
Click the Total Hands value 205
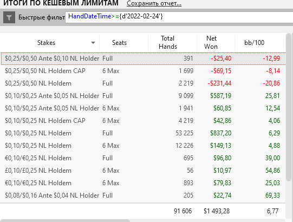(x=188, y=195)
